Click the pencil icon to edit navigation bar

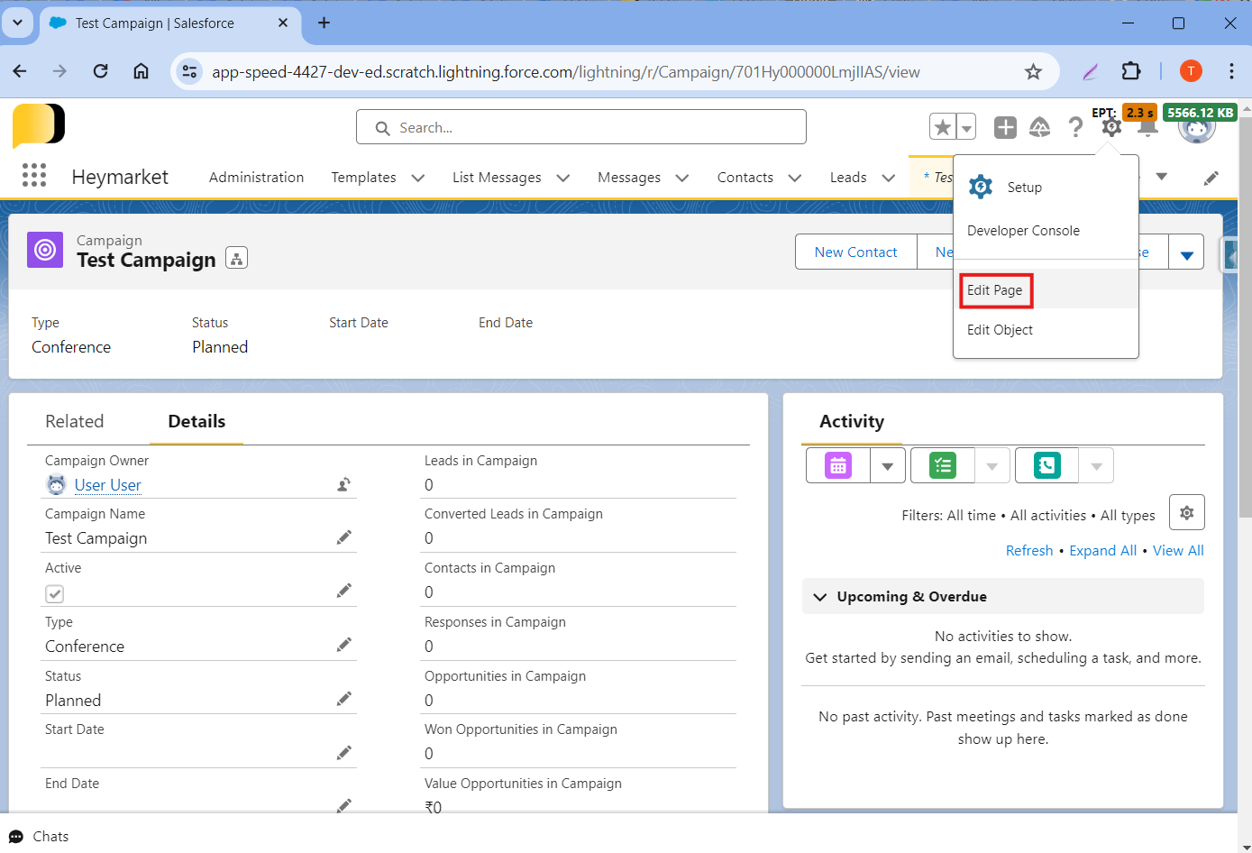pos(1211,178)
